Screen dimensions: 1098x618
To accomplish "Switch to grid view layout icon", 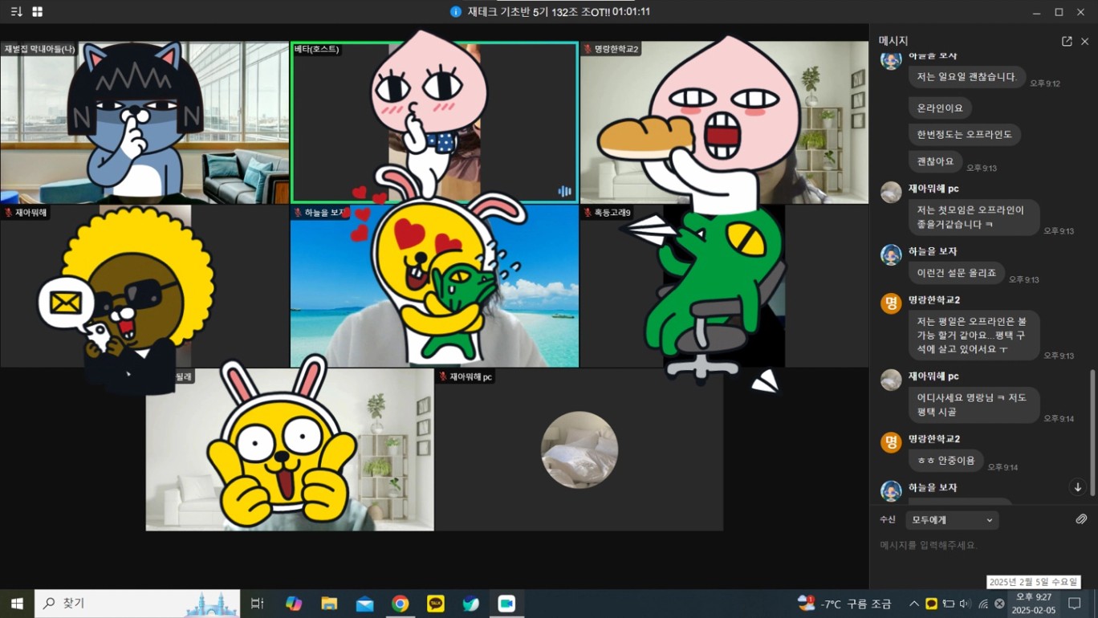I will coord(37,12).
